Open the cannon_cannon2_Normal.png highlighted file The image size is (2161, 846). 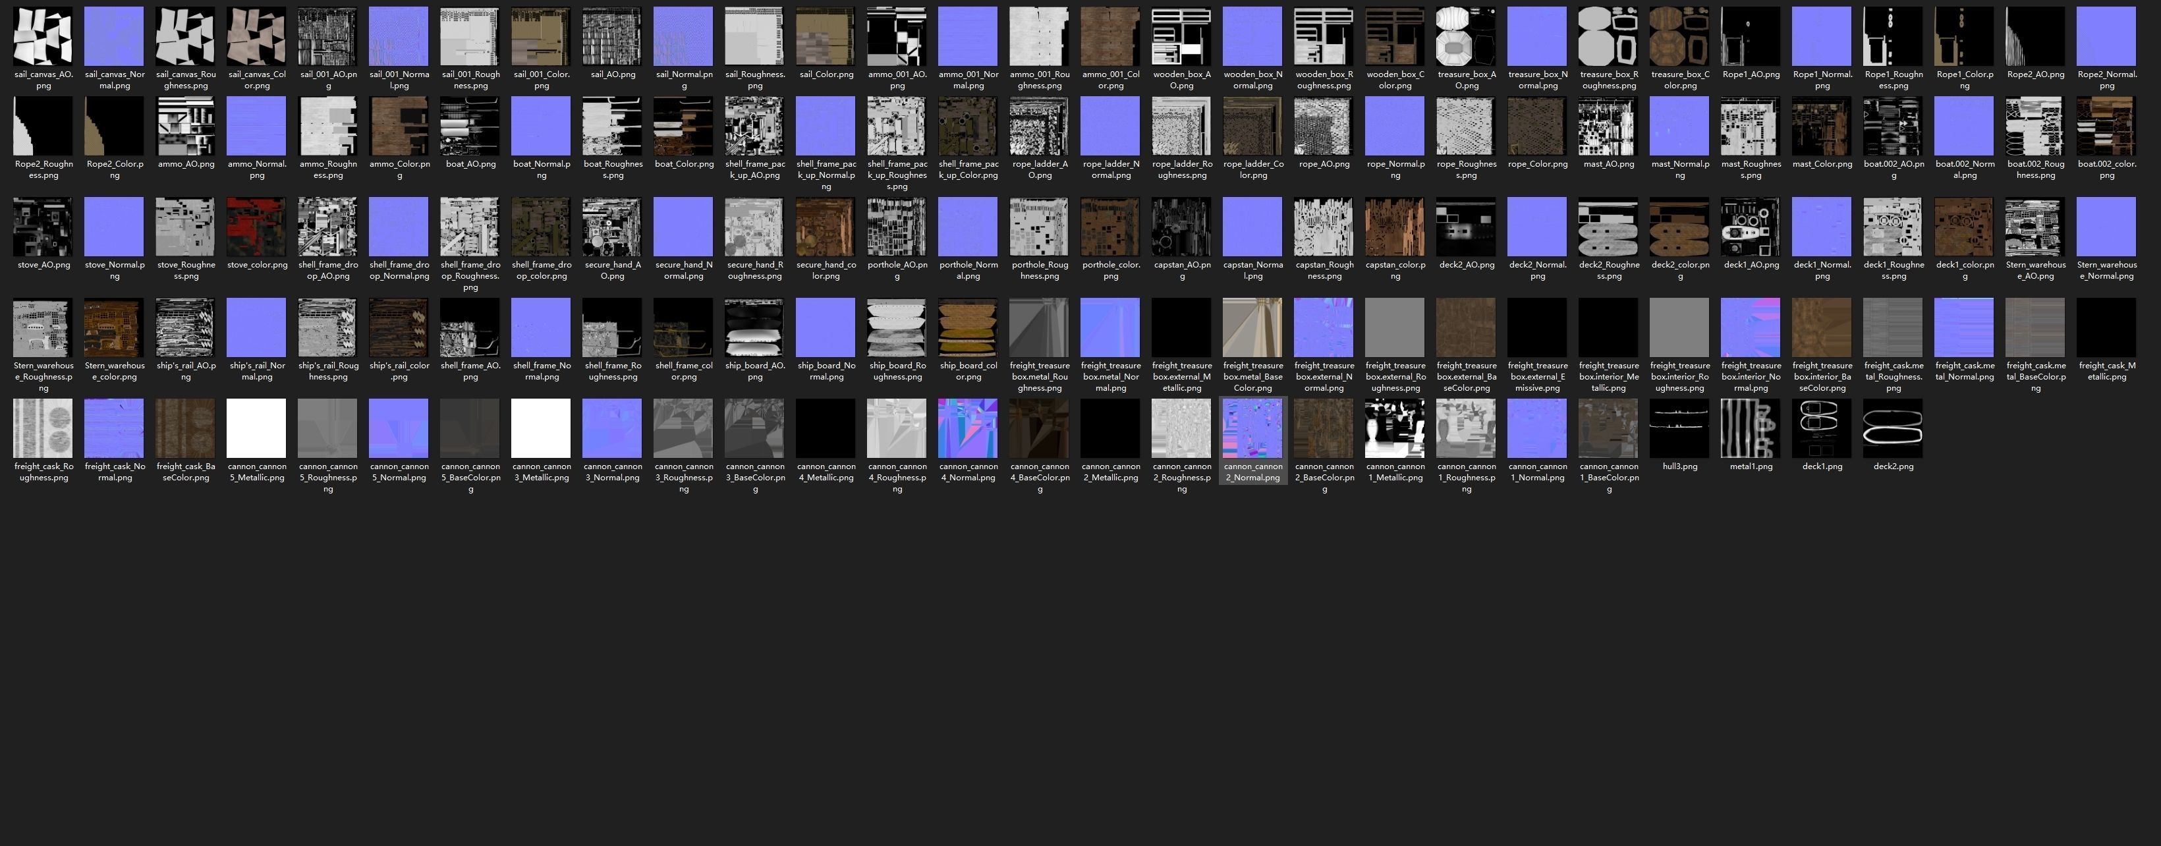(1252, 429)
